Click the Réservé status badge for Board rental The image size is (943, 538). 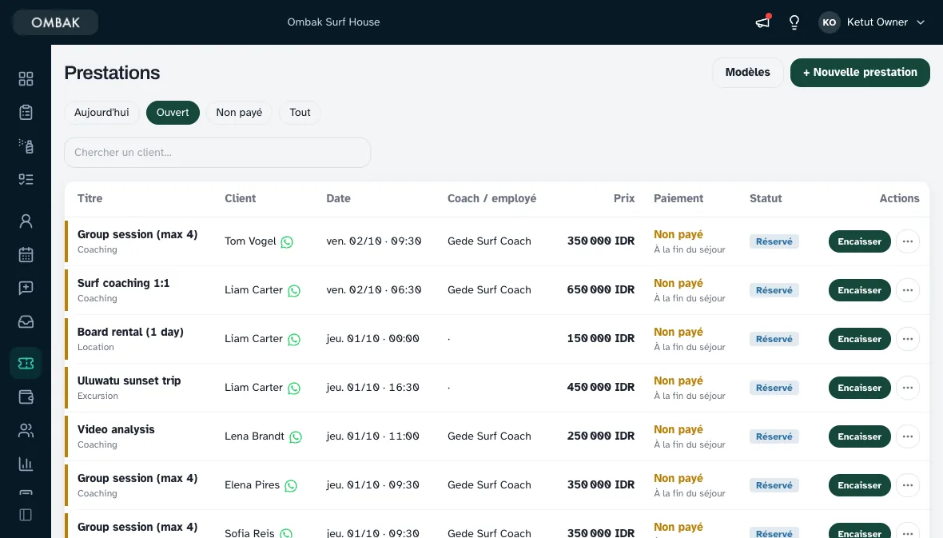coord(774,339)
